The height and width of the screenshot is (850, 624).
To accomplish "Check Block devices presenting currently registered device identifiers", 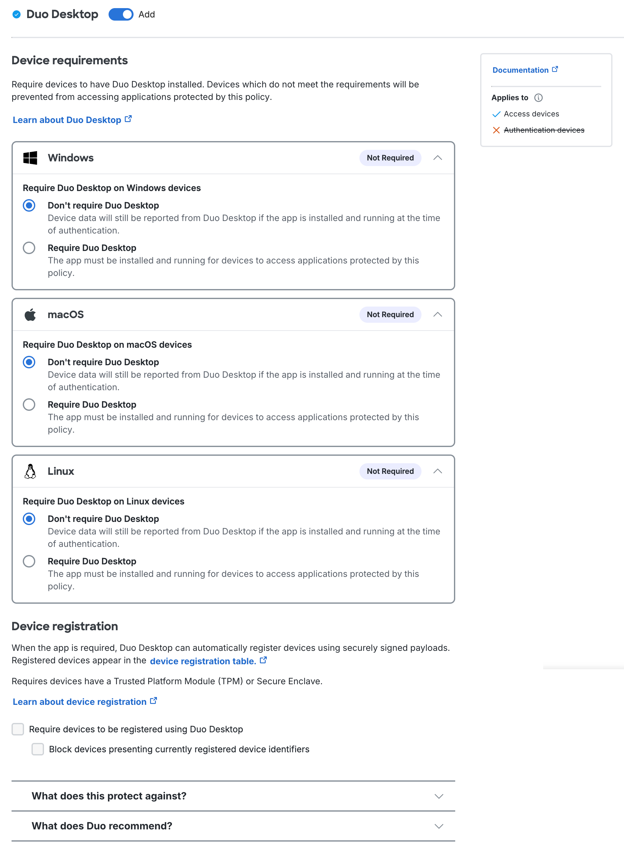I will tap(38, 749).
